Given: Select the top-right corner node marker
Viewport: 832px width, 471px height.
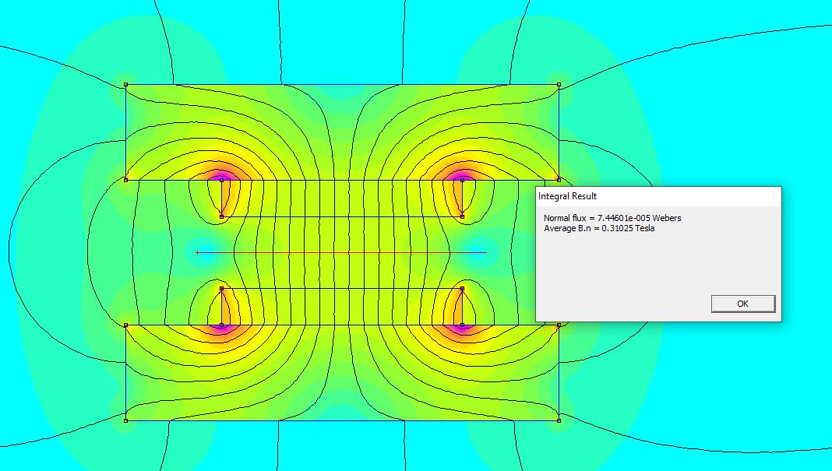Looking at the screenshot, I should 559,83.
